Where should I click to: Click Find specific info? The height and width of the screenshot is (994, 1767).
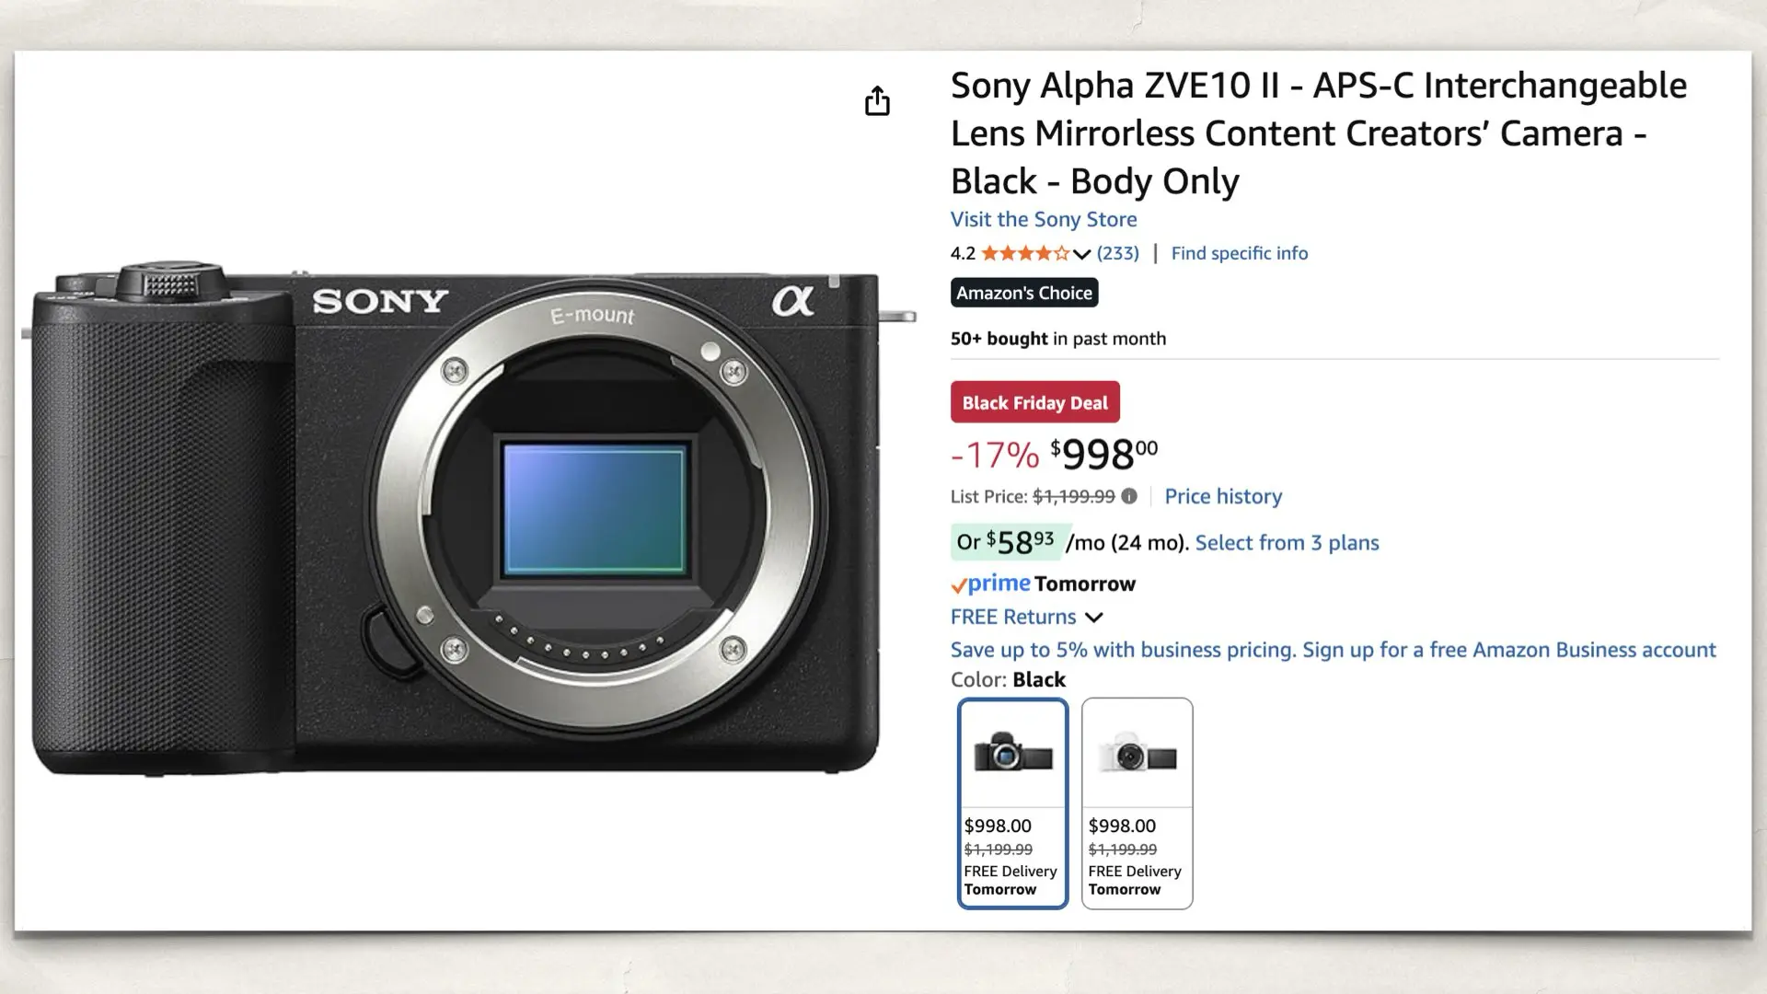point(1240,253)
